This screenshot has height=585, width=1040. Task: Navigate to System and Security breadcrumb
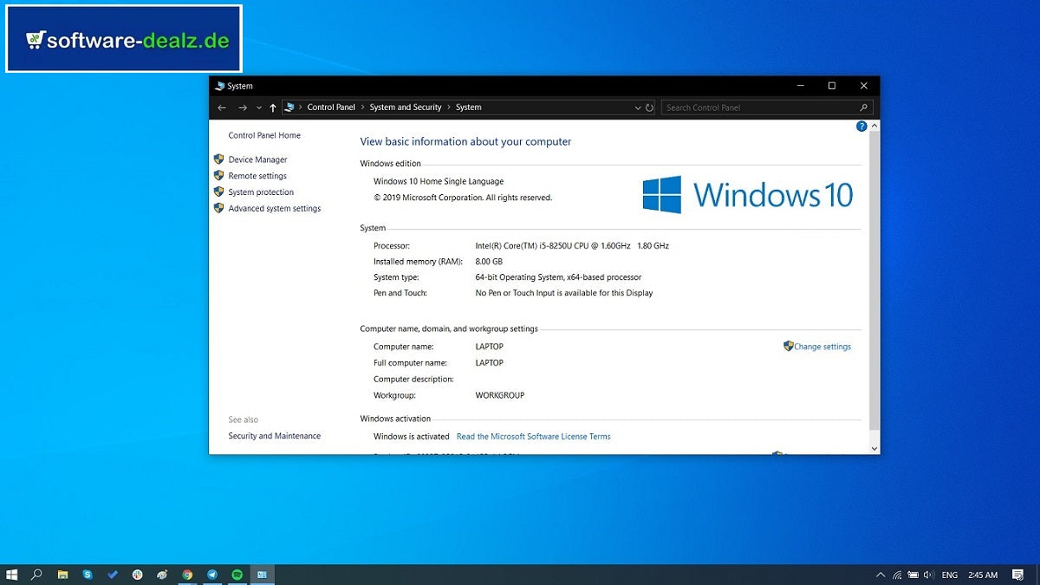405,107
